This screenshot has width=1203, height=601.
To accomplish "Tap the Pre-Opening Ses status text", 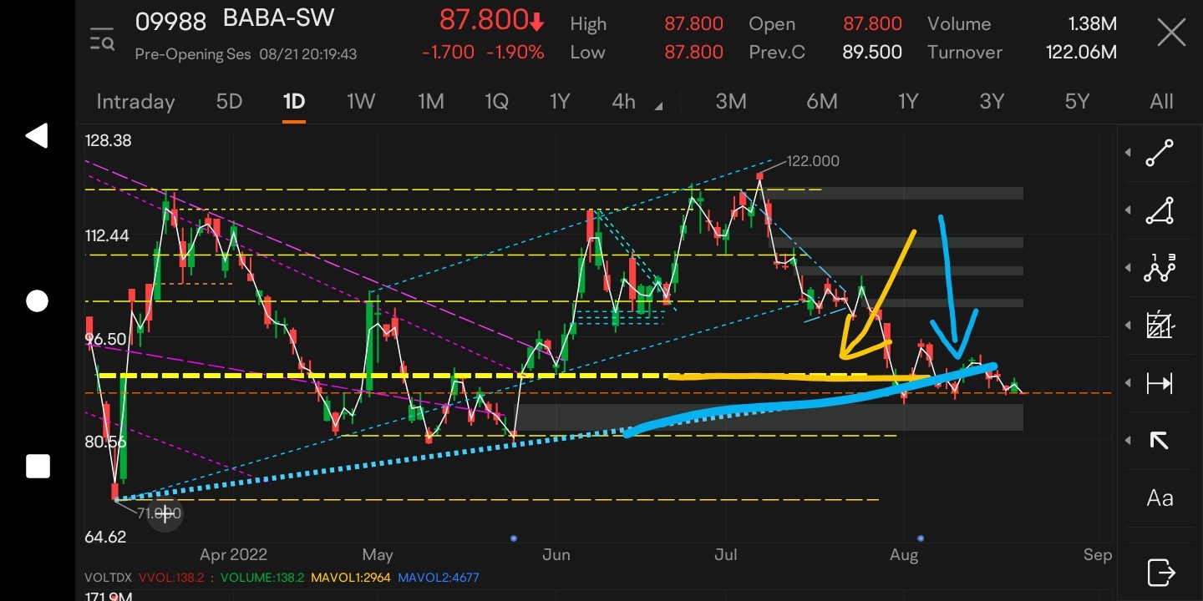I will 192,54.
